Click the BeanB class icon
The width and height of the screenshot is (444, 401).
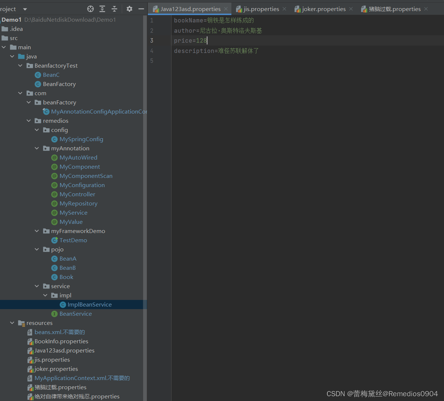click(x=54, y=268)
